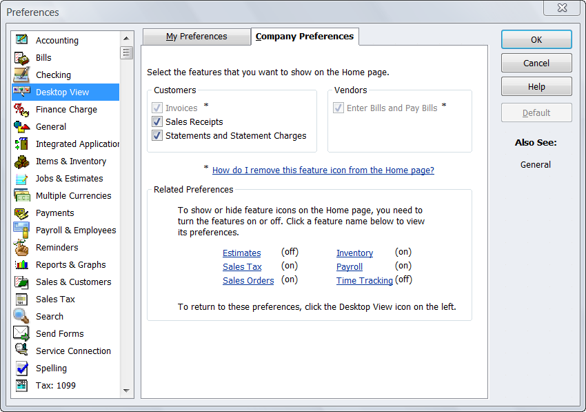The width and height of the screenshot is (586, 412).
Task: Click the Send Forms envelope icon
Action: click(x=21, y=333)
